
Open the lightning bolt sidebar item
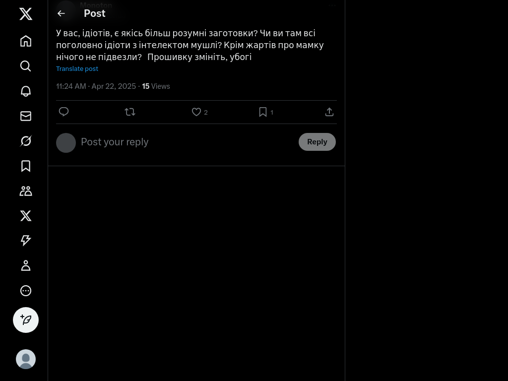click(26, 241)
